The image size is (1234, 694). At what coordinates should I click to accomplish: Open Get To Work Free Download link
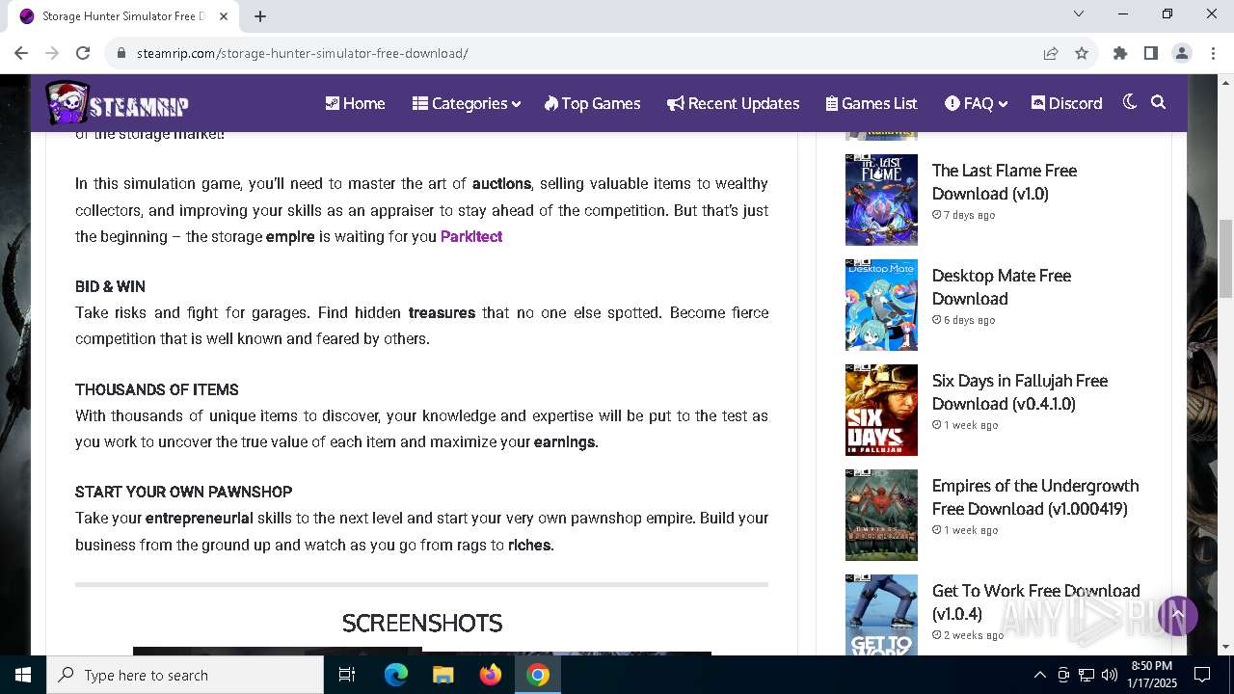(1035, 601)
